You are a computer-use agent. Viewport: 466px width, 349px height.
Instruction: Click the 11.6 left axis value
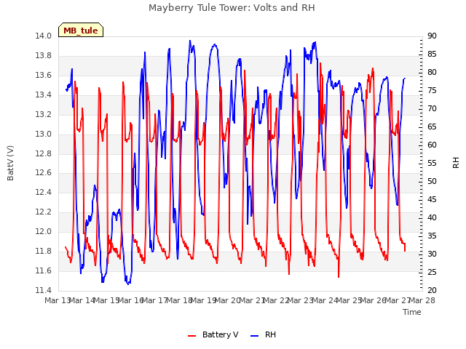(44, 270)
